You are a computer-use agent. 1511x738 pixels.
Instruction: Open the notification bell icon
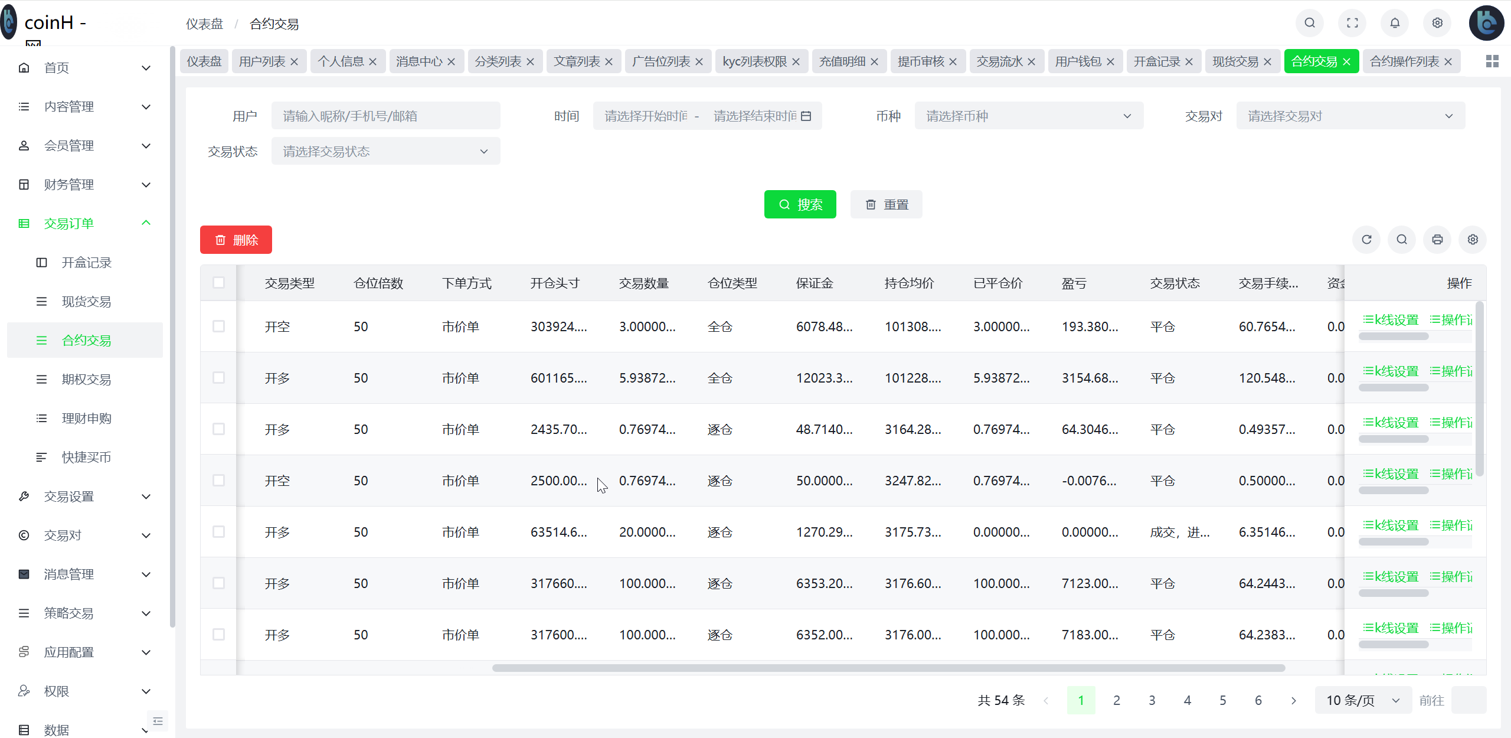coord(1395,23)
